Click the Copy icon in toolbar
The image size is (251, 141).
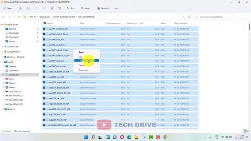[28, 8]
